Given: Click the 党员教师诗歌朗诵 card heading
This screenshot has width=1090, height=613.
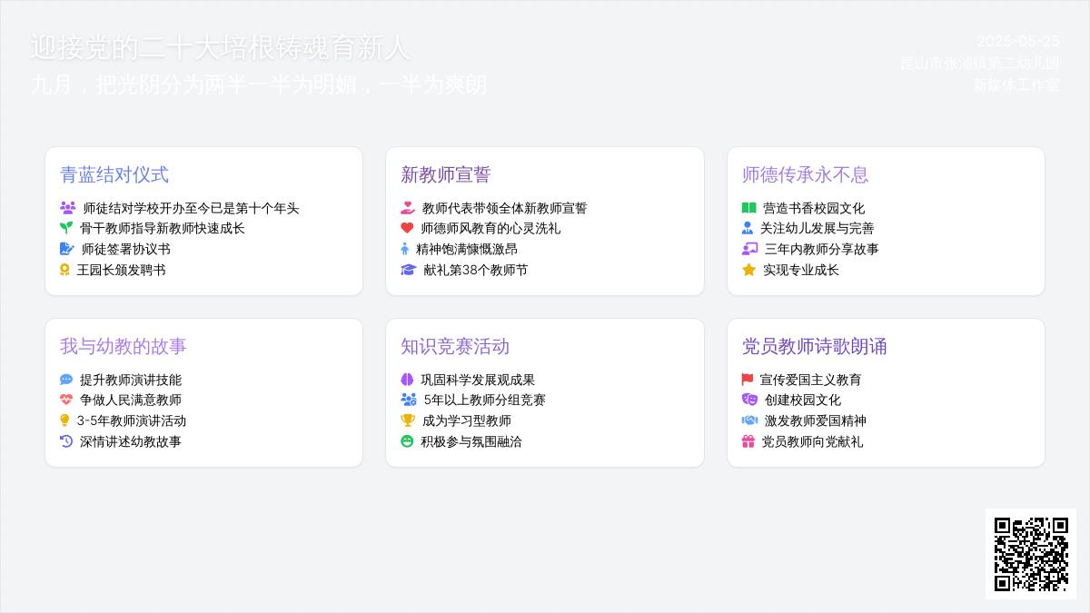Looking at the screenshot, I should 814,346.
